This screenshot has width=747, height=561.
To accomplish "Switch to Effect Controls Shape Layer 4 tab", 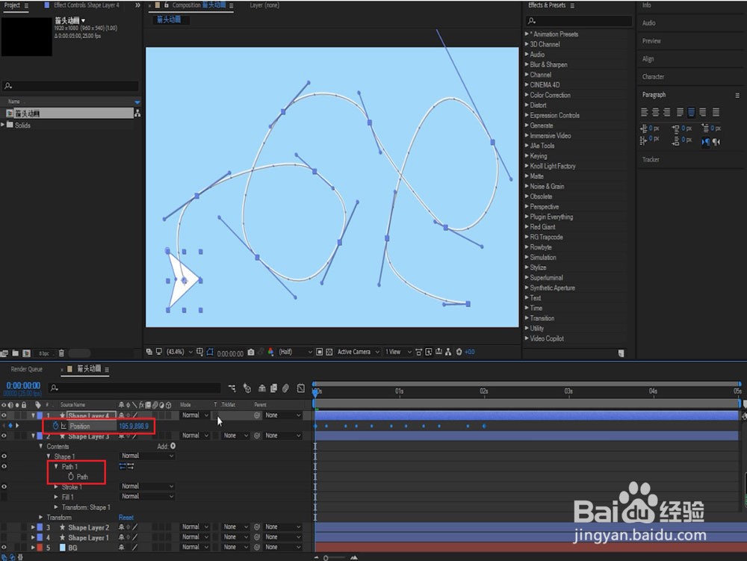I will pos(86,5).
